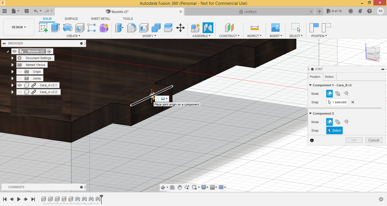Image resolution: width=387 pixels, height=206 pixels.
Task: Expand the Document Settings node
Action: point(12,58)
